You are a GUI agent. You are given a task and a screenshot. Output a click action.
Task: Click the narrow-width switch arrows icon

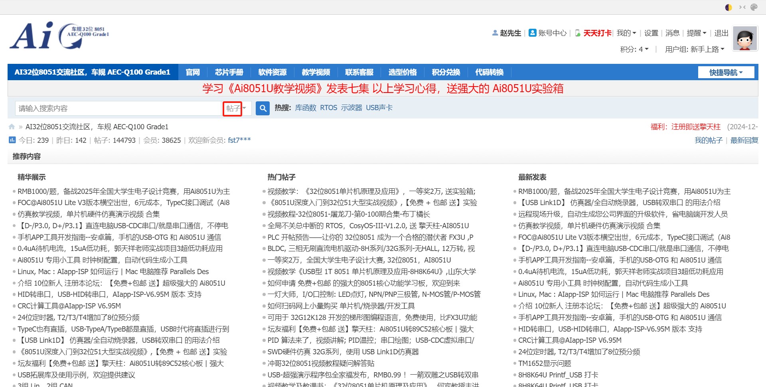point(742,7)
